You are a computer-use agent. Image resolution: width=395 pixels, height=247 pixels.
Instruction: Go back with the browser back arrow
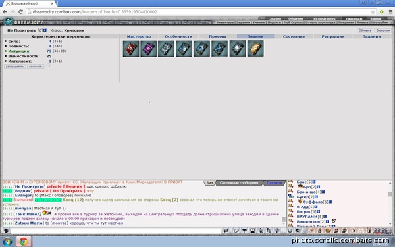[x=5, y=12]
